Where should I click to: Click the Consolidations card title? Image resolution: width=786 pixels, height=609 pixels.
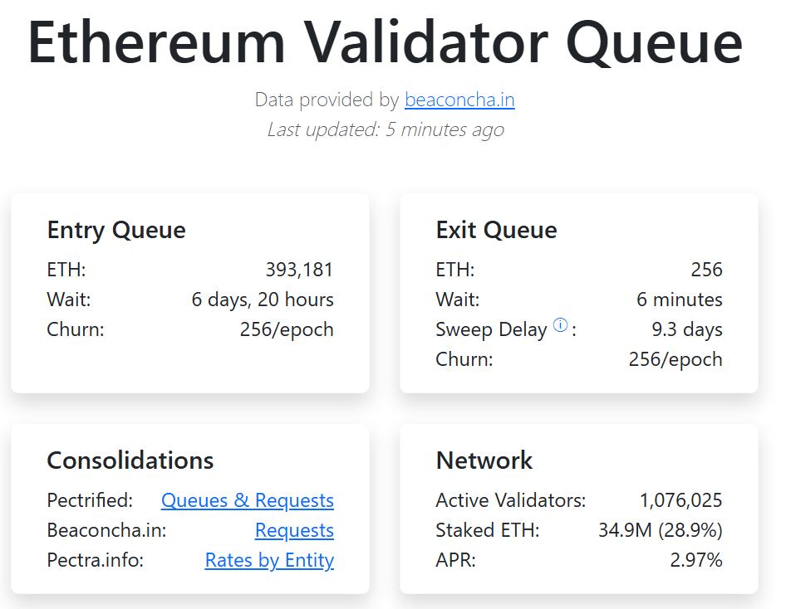point(130,460)
